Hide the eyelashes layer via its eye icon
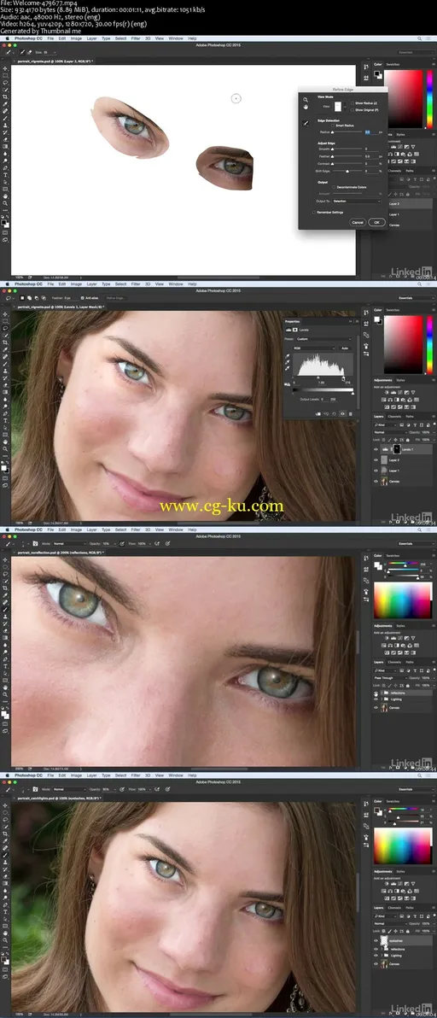 click(x=376, y=941)
